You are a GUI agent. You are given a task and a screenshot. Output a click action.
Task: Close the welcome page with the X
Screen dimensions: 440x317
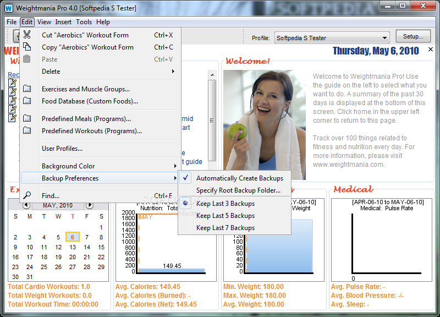431,50
